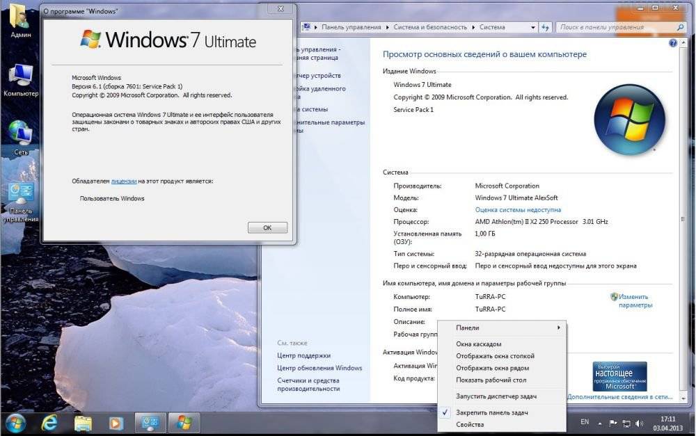696x436 pixels.
Task: Click the Система breadcrumb segment
Action: [492, 27]
